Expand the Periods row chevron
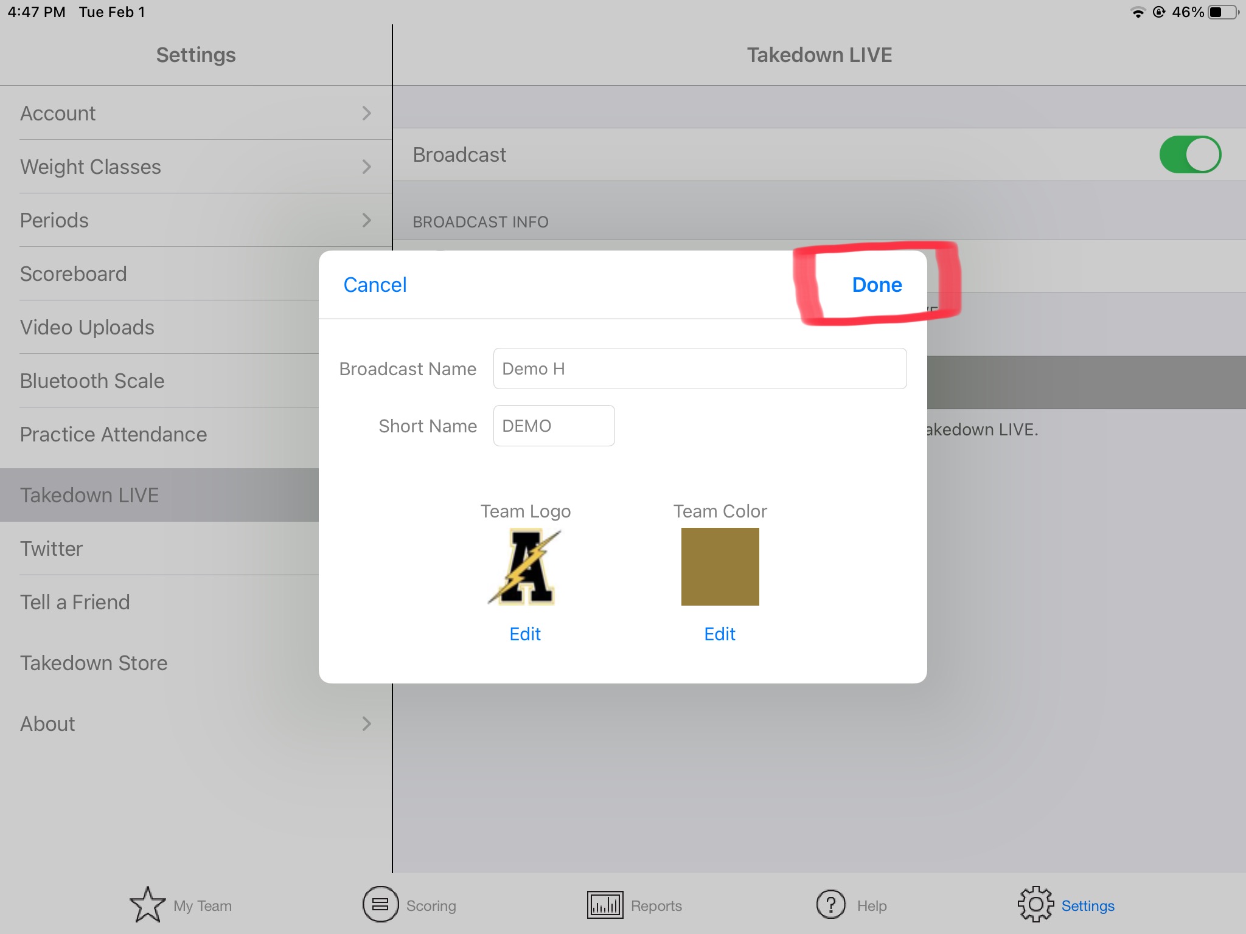This screenshot has height=934, width=1246. pyautogui.click(x=366, y=220)
